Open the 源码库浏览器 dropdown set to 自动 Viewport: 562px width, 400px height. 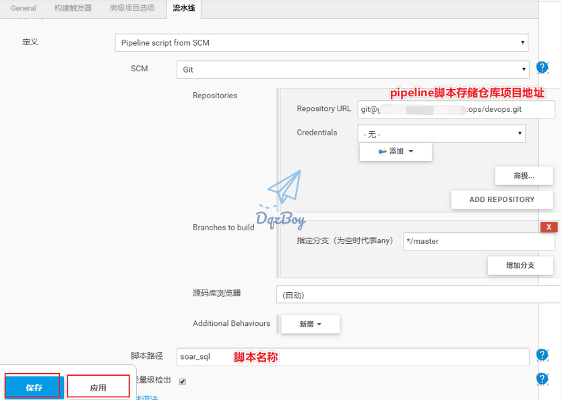tap(418, 295)
